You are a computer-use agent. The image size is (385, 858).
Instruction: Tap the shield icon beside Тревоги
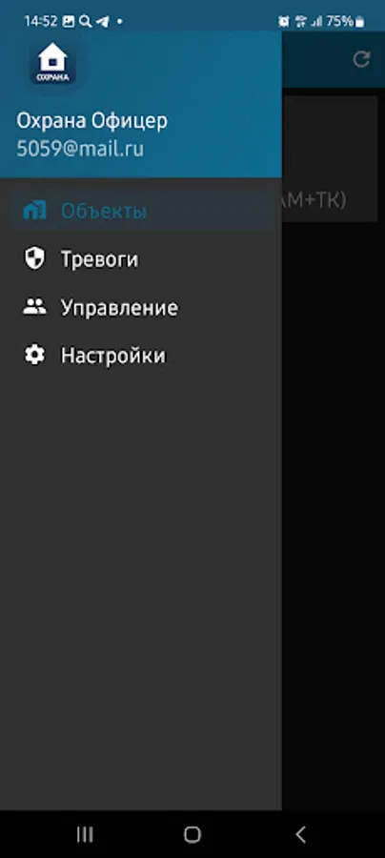click(x=34, y=258)
